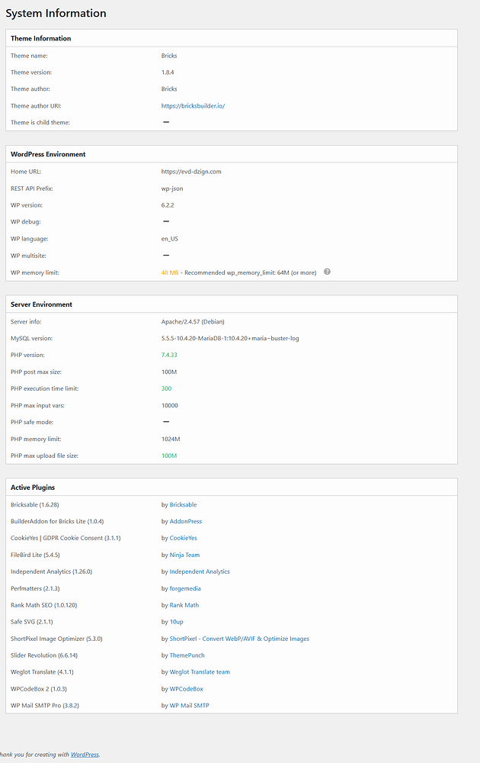Click the Active Plugins section header

pyautogui.click(x=33, y=488)
